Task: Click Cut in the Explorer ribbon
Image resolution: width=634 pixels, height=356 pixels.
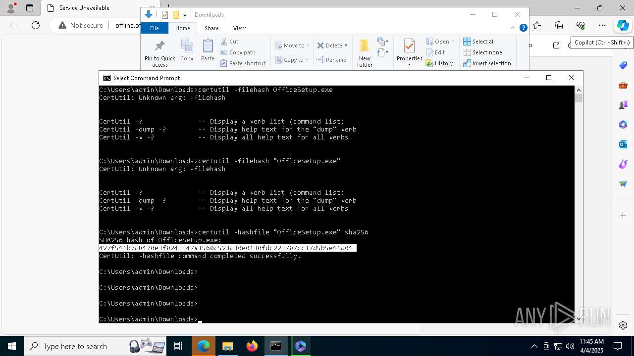Action: [x=229, y=42]
